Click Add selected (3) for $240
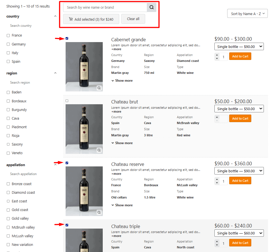 click(91, 19)
